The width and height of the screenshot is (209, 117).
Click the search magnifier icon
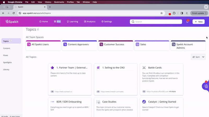click(133, 22)
